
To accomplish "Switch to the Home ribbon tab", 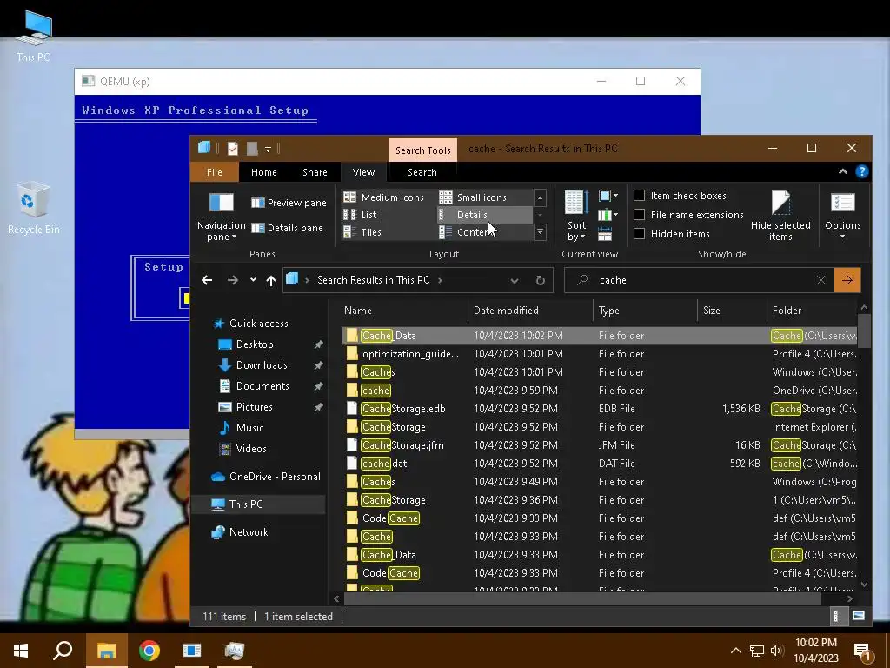I will pyautogui.click(x=264, y=172).
